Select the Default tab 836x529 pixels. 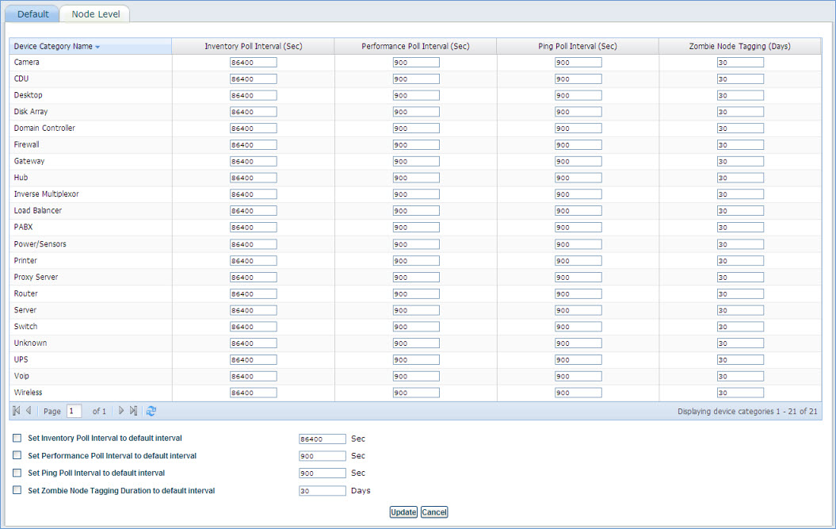point(32,13)
